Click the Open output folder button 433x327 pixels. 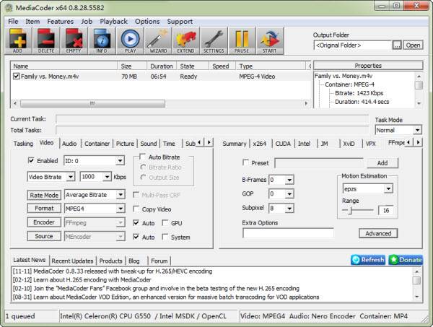point(413,45)
